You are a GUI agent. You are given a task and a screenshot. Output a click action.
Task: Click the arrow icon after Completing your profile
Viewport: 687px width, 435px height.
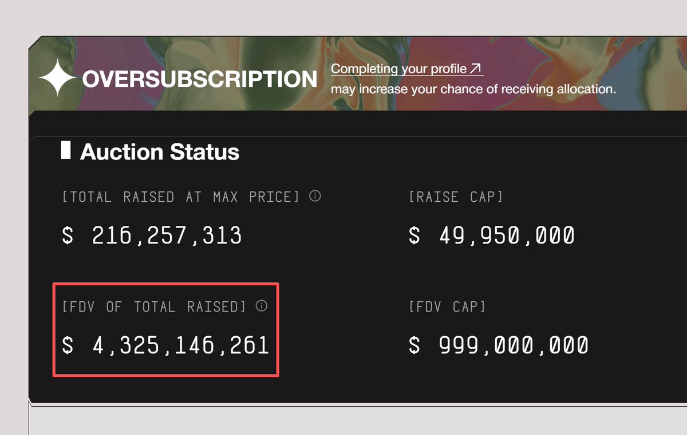(x=476, y=69)
